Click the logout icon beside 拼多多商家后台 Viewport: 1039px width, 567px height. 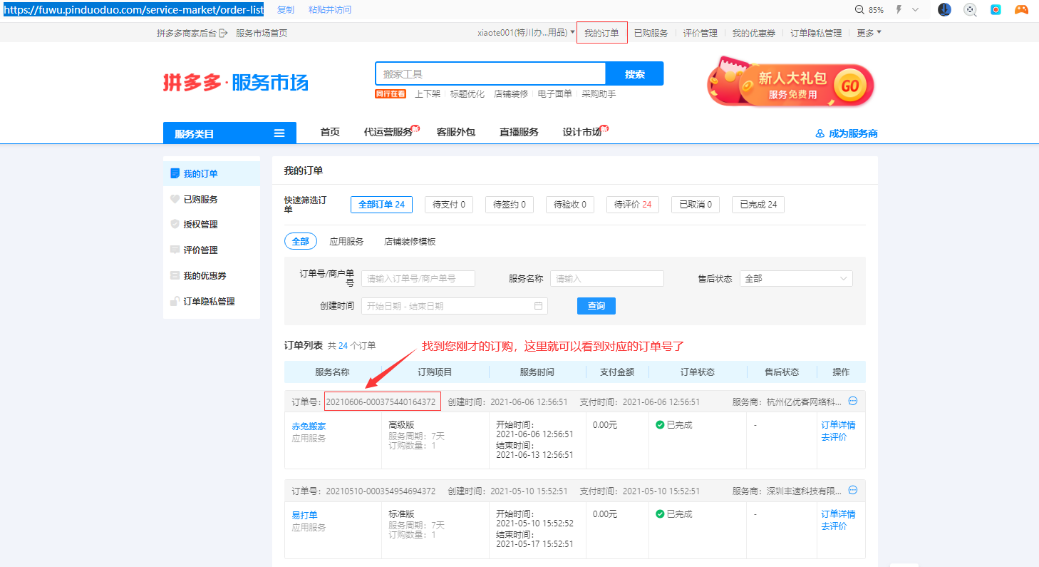coord(223,33)
